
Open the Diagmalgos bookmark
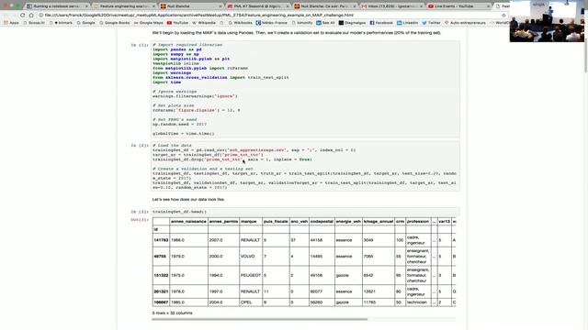(352, 23)
